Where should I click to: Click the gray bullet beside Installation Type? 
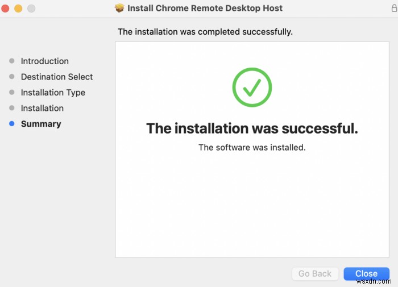[12, 93]
